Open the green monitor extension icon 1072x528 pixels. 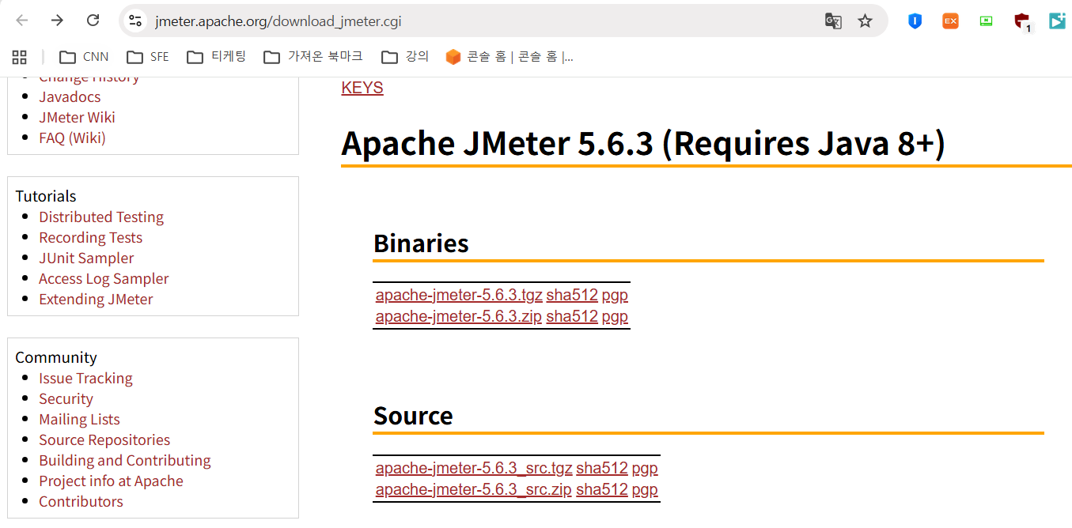pyautogui.click(x=986, y=21)
